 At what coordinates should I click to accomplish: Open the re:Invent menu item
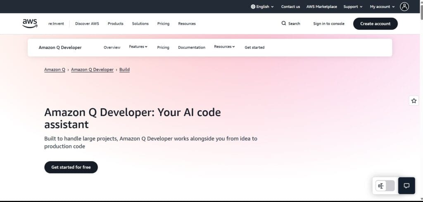(56, 23)
